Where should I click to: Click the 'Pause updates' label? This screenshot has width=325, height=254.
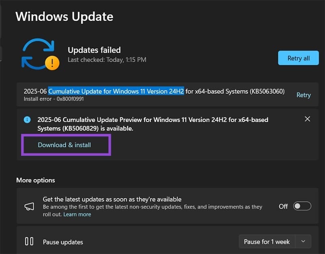(63, 242)
